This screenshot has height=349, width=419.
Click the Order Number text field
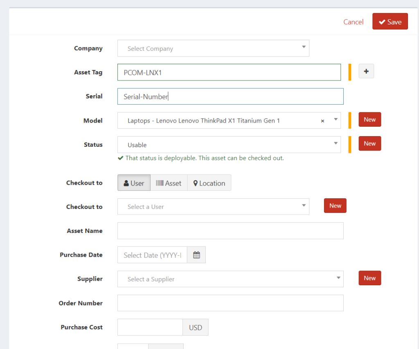tap(230, 303)
